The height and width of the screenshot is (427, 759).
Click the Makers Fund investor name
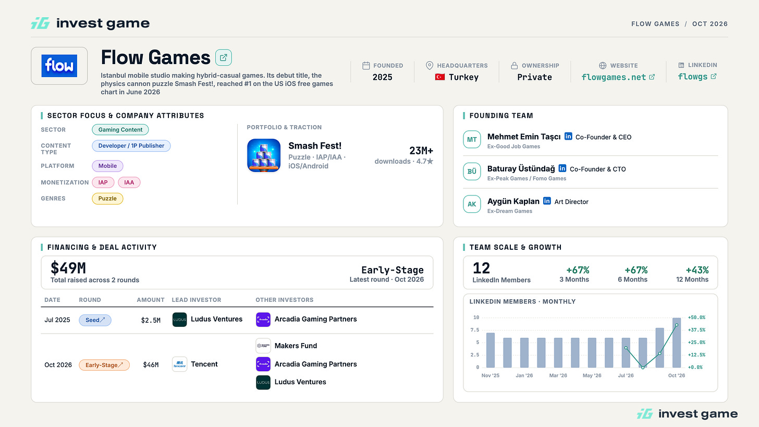pos(296,346)
